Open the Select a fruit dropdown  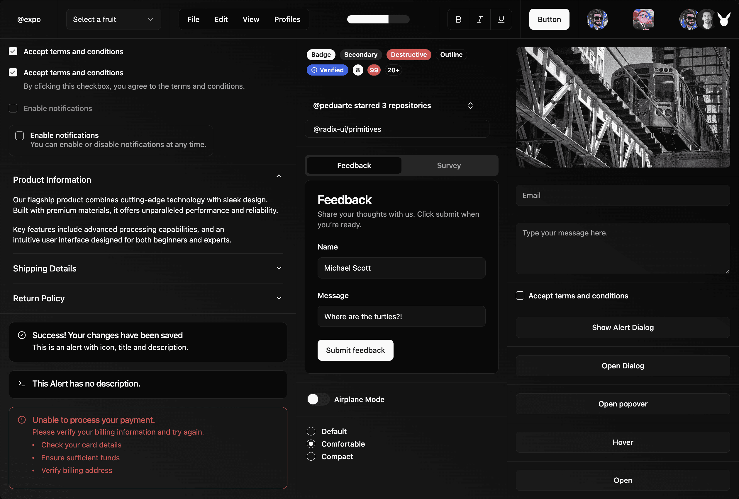point(113,19)
